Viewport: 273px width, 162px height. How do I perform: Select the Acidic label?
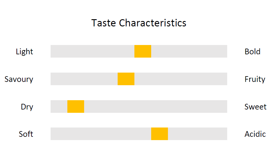pyautogui.click(x=255, y=134)
